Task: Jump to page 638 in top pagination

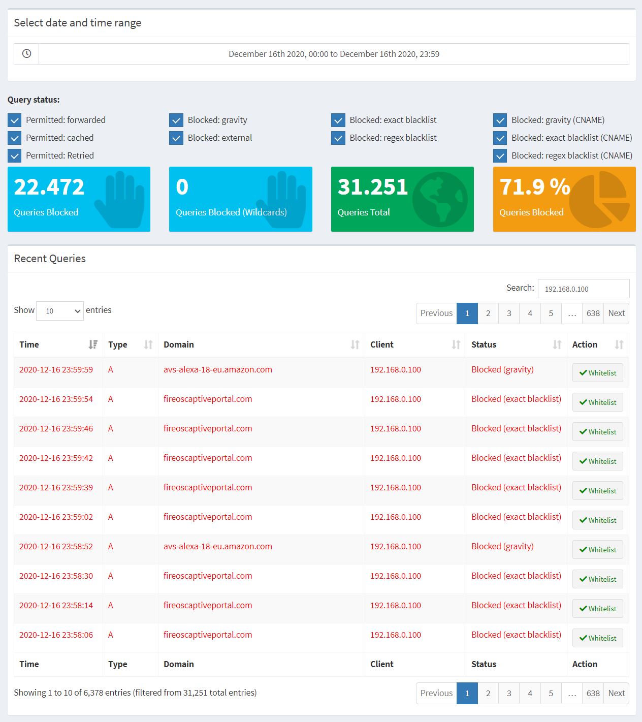Action: tap(593, 313)
